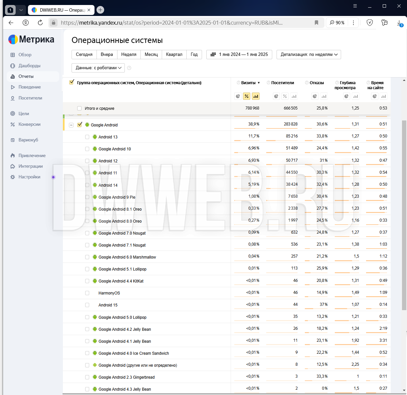Open a new tab with the plus icon
The height and width of the screenshot is (395, 407).
[x=100, y=10]
